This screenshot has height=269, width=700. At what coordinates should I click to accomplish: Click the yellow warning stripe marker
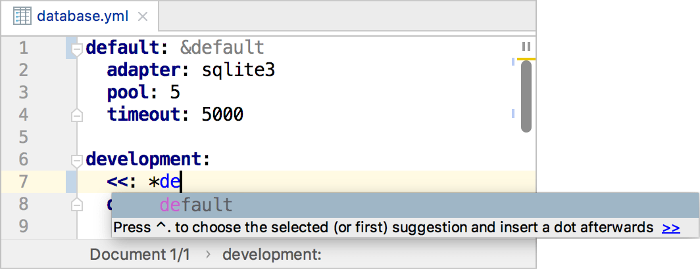point(526,59)
